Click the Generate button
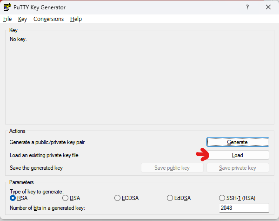This screenshot has height=221, width=279. pyautogui.click(x=238, y=142)
